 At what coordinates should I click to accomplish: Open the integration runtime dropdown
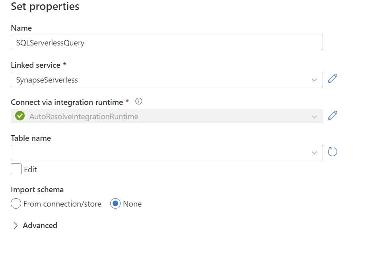[x=167, y=116]
